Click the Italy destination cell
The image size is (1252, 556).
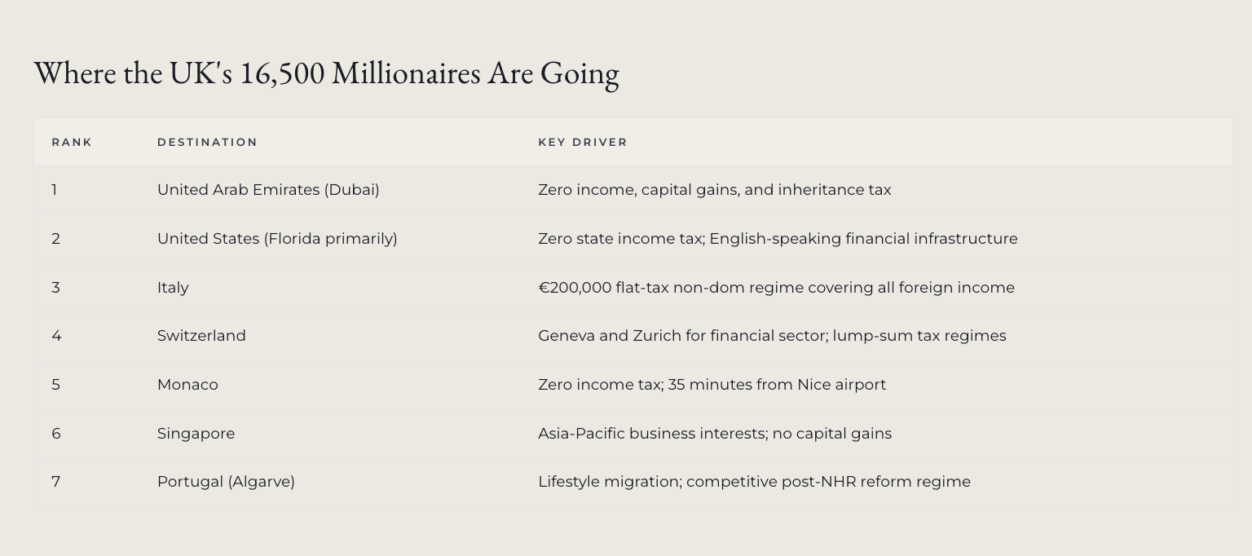173,288
